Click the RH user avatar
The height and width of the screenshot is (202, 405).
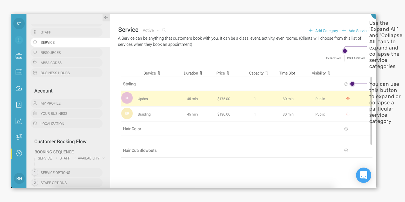click(x=19, y=178)
